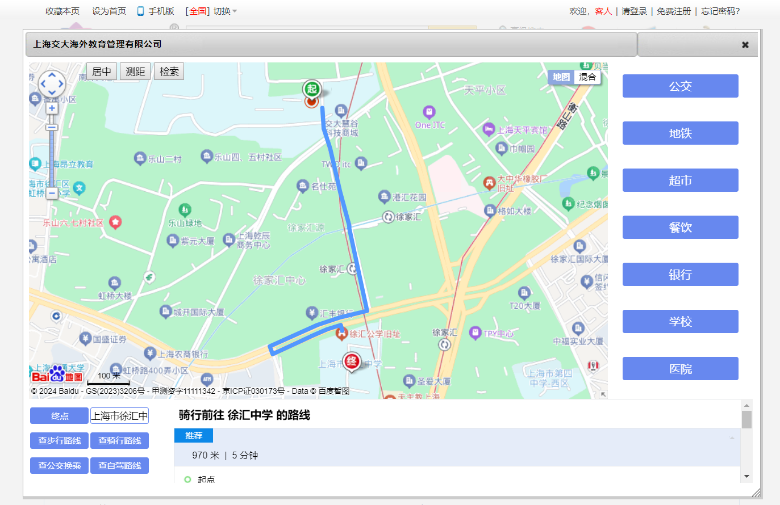Viewport: 780px width, 505px height.
Task: Open the overview map arrow at map corner
Action: [603, 394]
